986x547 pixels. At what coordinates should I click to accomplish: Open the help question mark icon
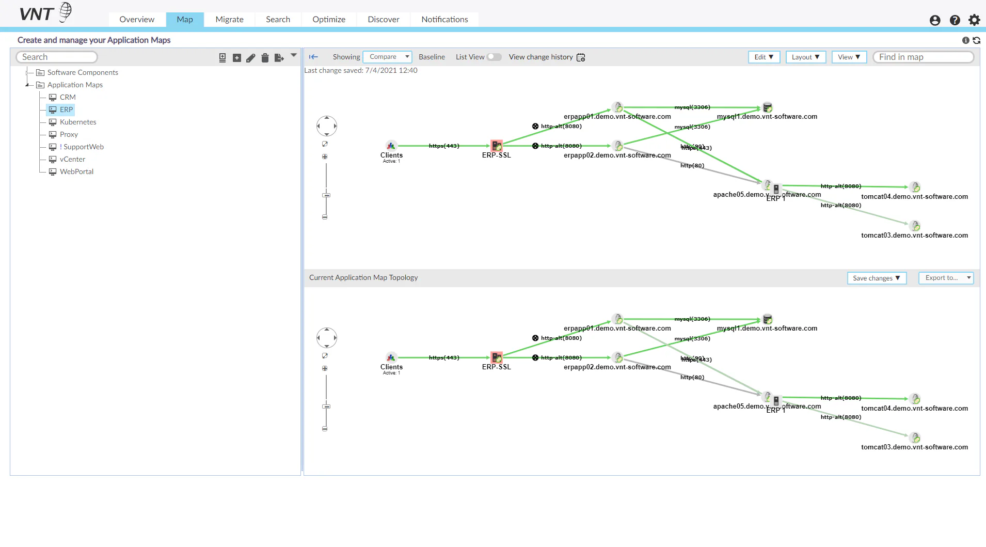[955, 20]
